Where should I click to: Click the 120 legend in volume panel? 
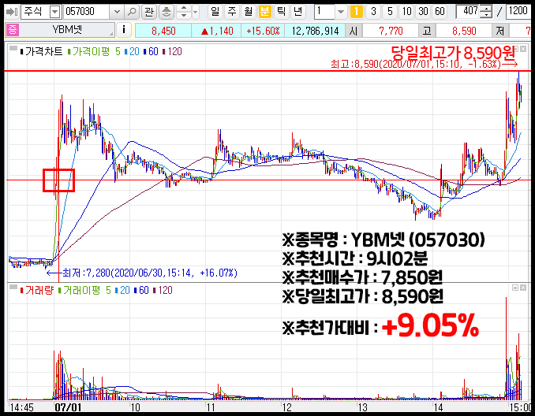tap(163, 290)
